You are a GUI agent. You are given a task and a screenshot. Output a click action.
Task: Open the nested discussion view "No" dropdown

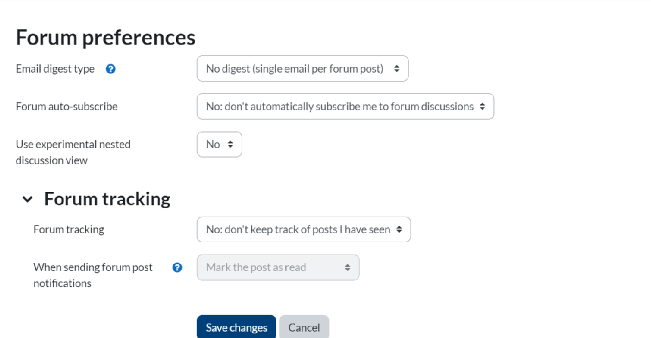219,144
